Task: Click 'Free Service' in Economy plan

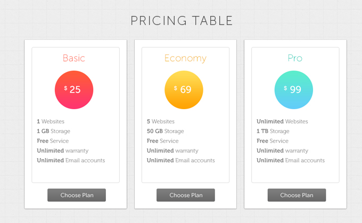Action: pyautogui.click(x=162, y=141)
